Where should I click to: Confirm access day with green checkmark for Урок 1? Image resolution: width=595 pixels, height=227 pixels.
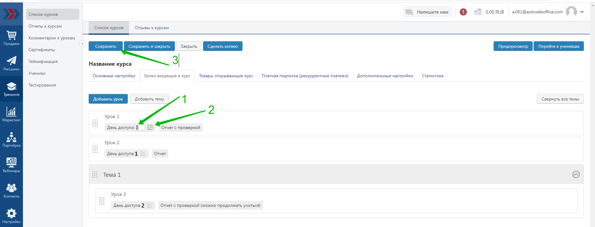click(150, 127)
